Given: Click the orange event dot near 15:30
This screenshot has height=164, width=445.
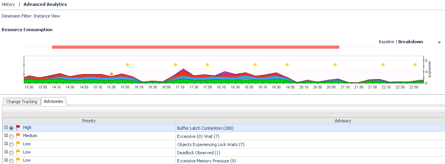Looking at the screenshot, I should 112,74.
